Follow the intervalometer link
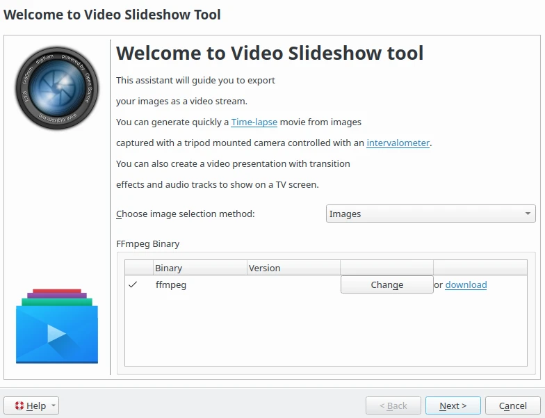The image size is (545, 418). click(x=398, y=143)
